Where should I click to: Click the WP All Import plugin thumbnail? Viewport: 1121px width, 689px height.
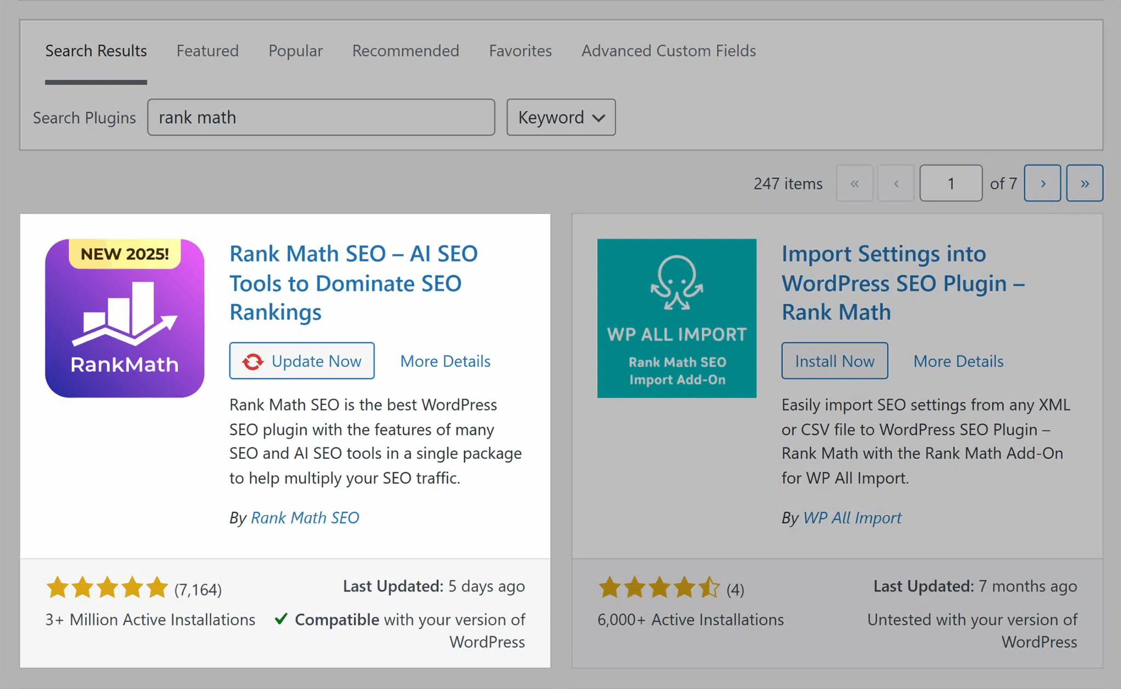pyautogui.click(x=677, y=318)
